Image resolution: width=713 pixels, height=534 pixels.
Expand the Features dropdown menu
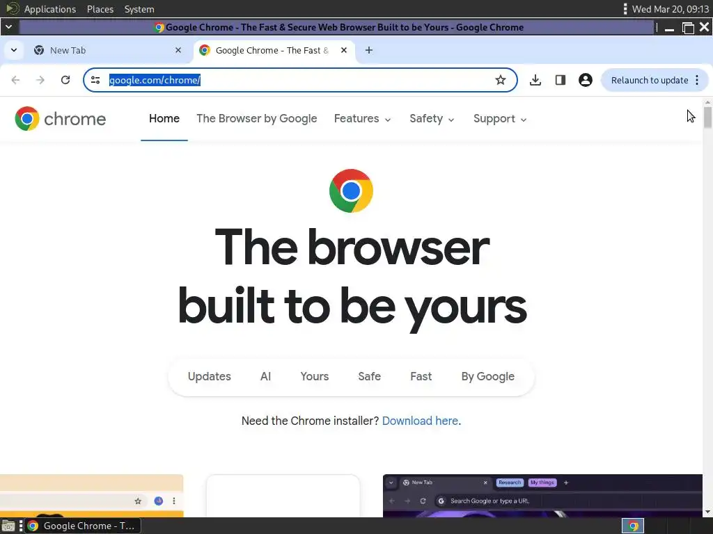[x=362, y=118]
